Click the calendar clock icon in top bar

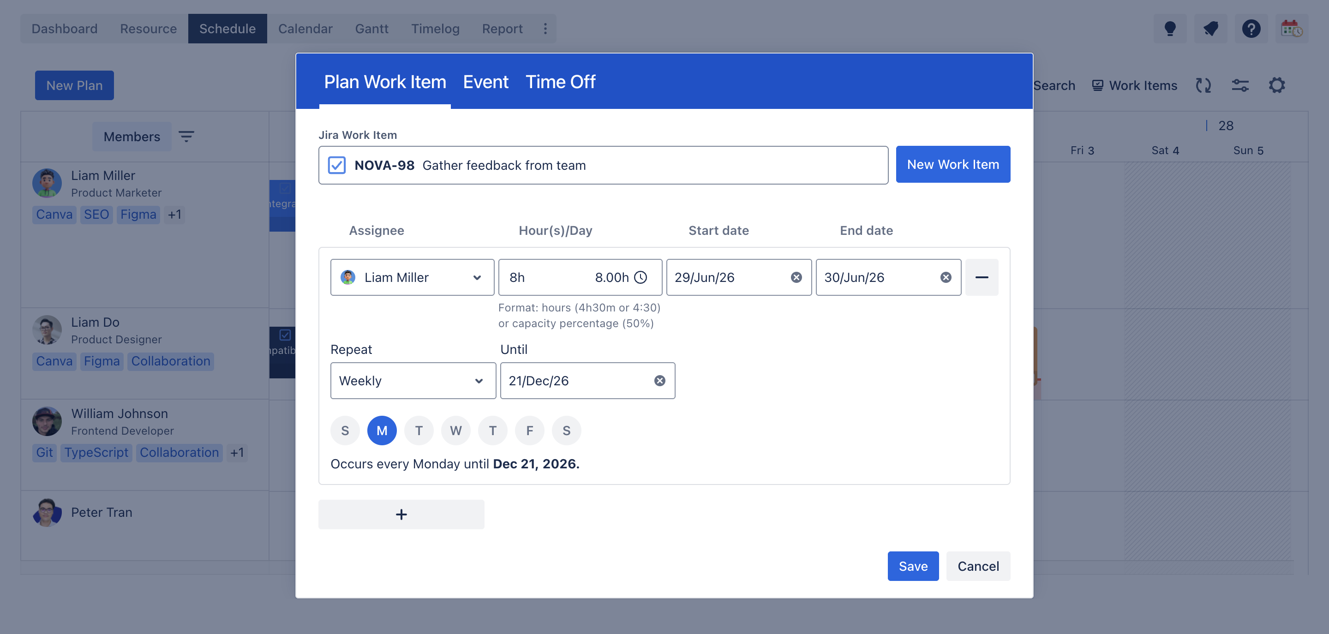pos(1291,29)
